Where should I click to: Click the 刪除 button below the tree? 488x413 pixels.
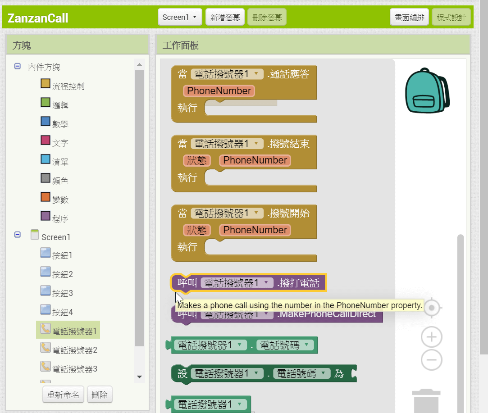pos(100,395)
